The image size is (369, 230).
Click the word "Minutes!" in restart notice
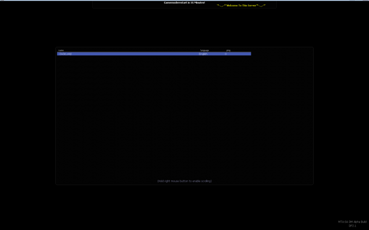click(x=199, y=2)
